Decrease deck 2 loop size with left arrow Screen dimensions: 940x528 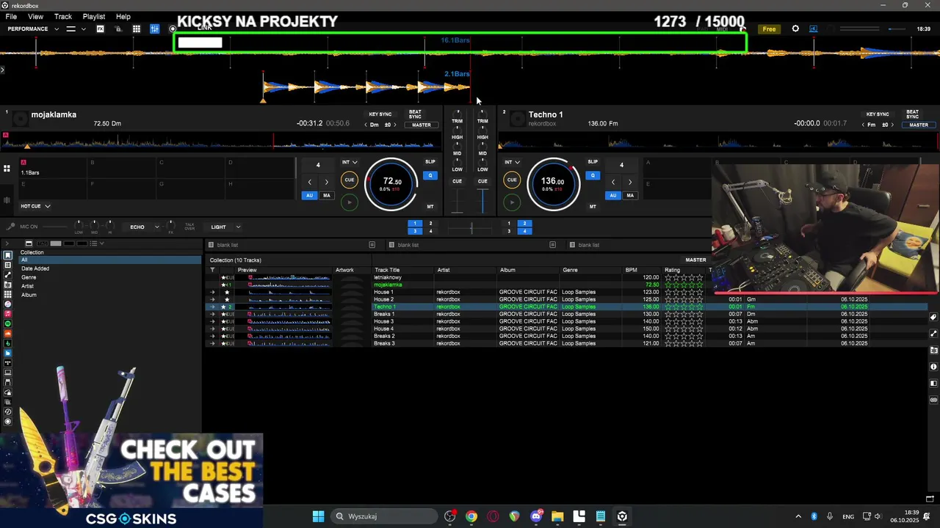[613, 182]
